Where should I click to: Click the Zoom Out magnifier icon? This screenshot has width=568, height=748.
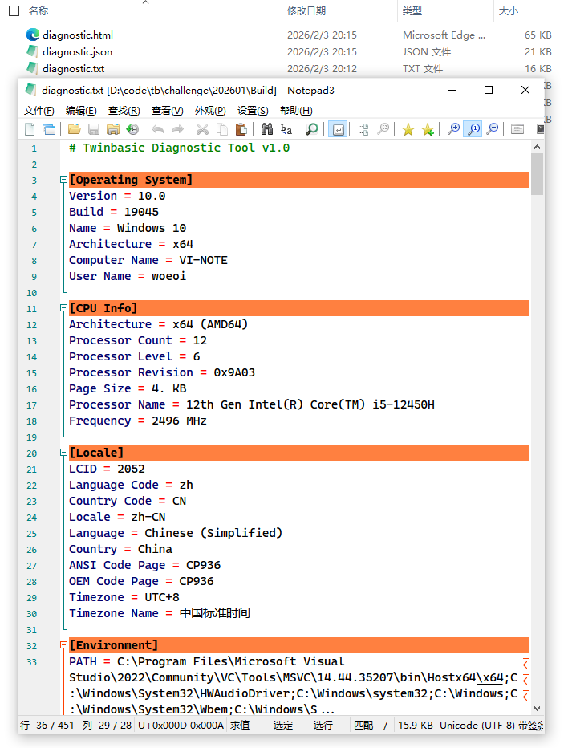(493, 129)
